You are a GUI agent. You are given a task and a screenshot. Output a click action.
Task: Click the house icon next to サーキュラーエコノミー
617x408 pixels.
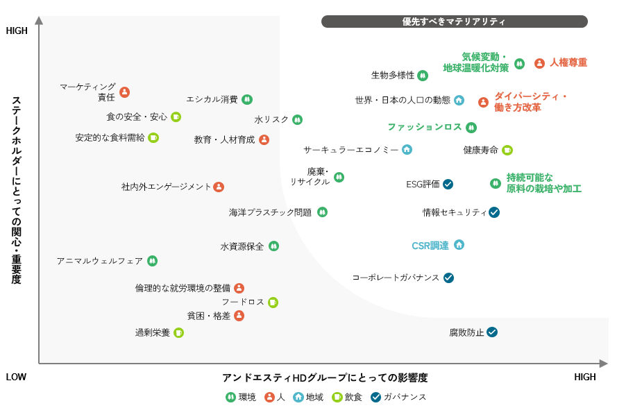tap(407, 149)
